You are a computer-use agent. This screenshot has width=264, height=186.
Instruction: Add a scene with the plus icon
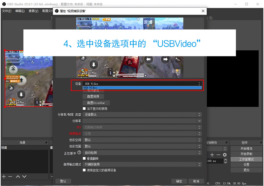[4, 176]
